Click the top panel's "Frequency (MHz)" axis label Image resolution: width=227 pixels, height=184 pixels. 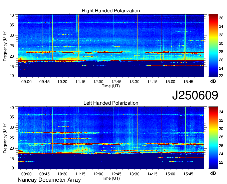pos(5,46)
